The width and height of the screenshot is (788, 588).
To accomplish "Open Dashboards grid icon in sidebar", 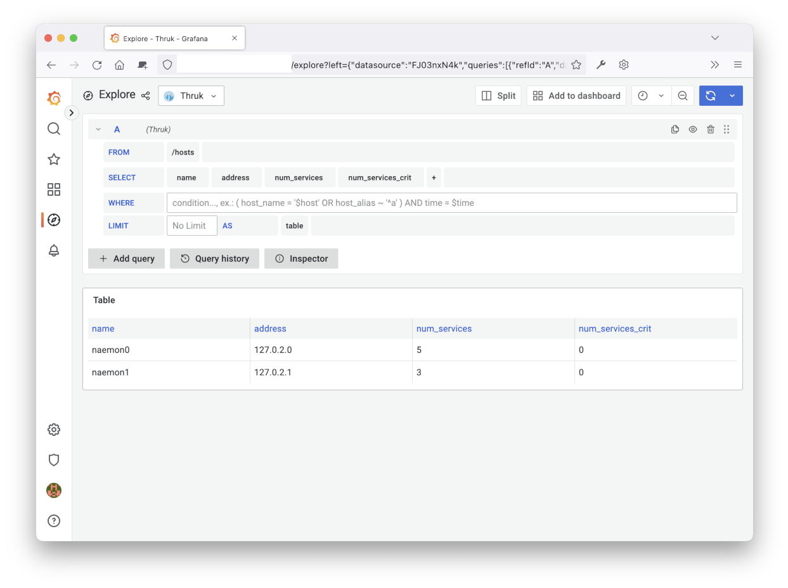I will 54,189.
